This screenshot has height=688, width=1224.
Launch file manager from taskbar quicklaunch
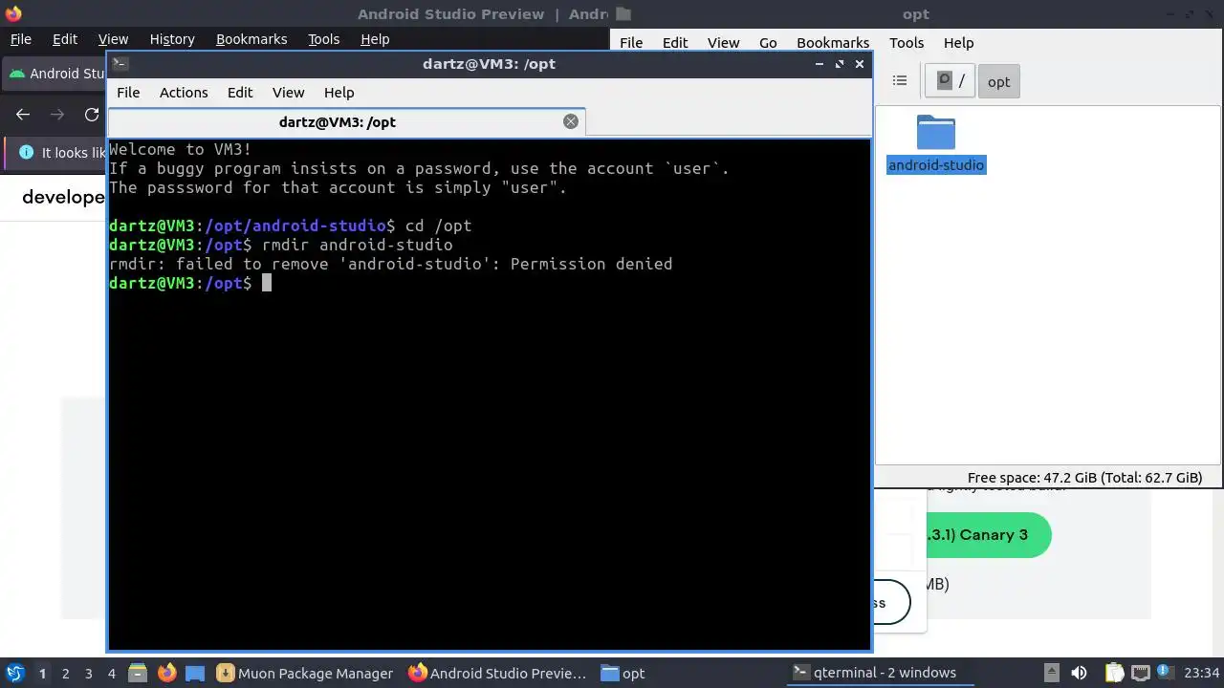click(x=138, y=673)
